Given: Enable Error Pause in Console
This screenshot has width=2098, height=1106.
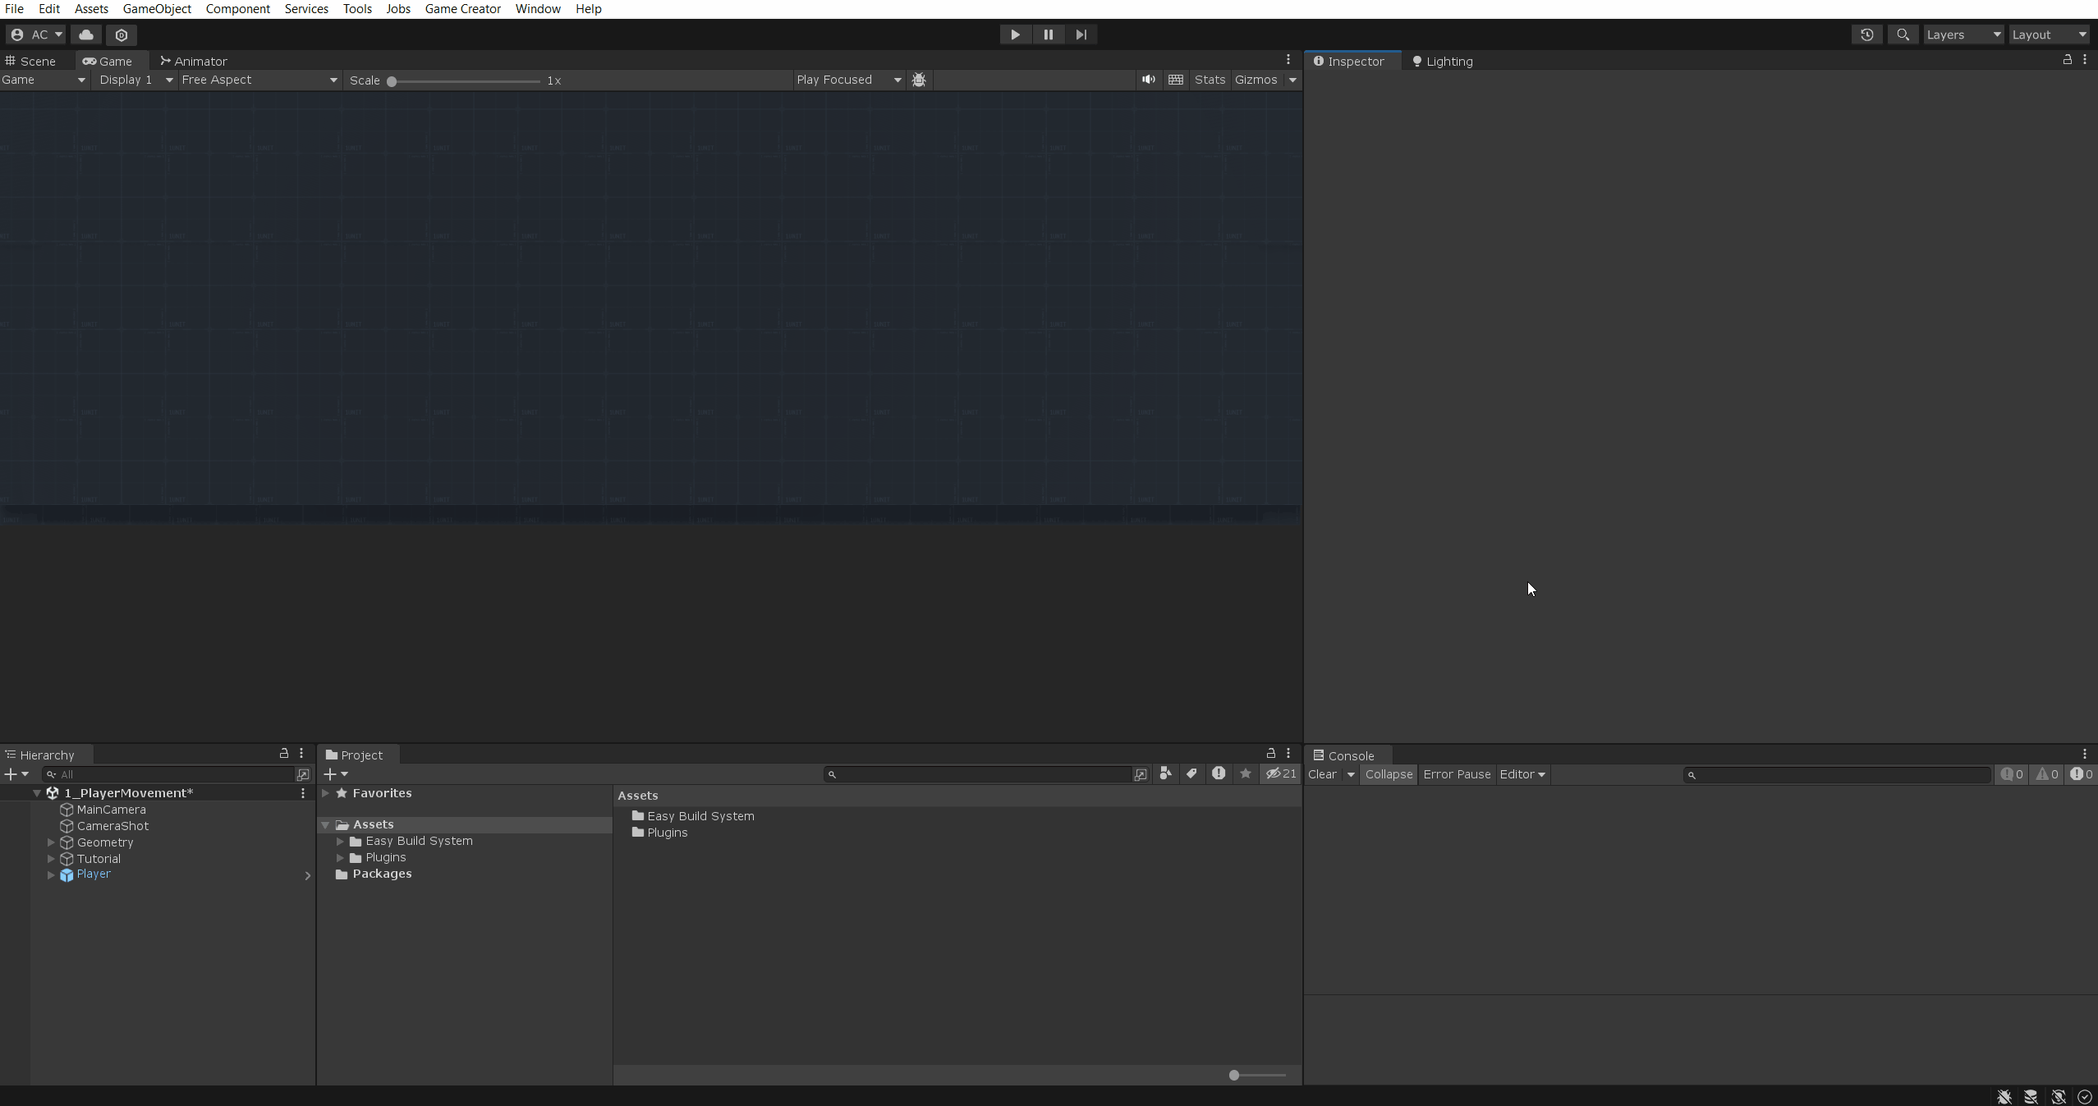Looking at the screenshot, I should click(1457, 774).
